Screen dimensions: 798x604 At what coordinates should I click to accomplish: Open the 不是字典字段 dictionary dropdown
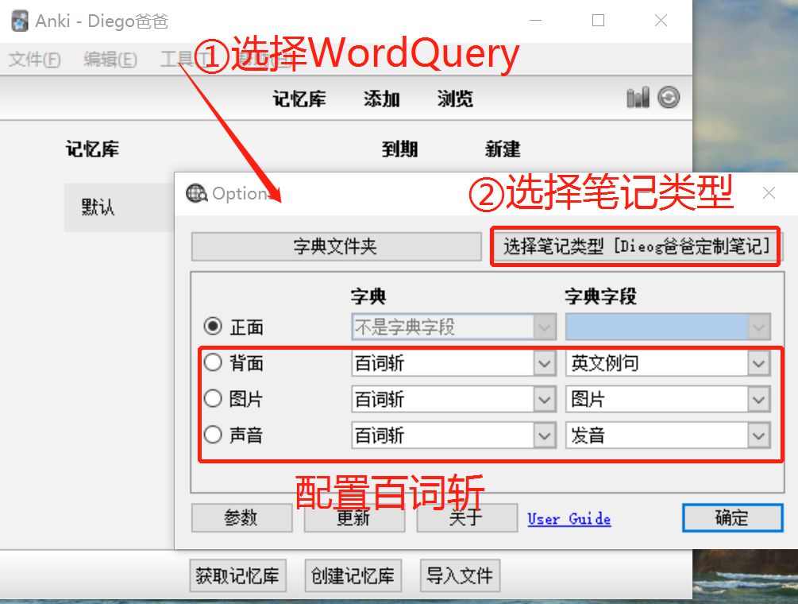coord(454,327)
